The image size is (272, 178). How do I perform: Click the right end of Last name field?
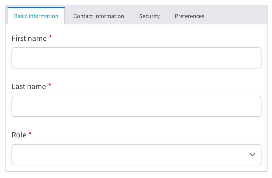255,106
